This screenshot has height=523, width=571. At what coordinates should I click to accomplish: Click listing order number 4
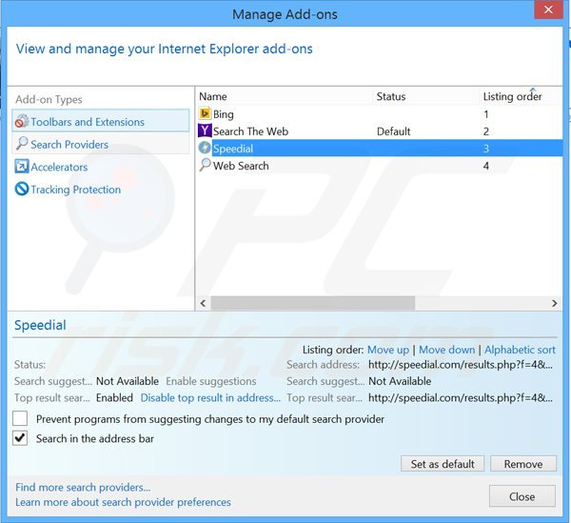(x=485, y=166)
